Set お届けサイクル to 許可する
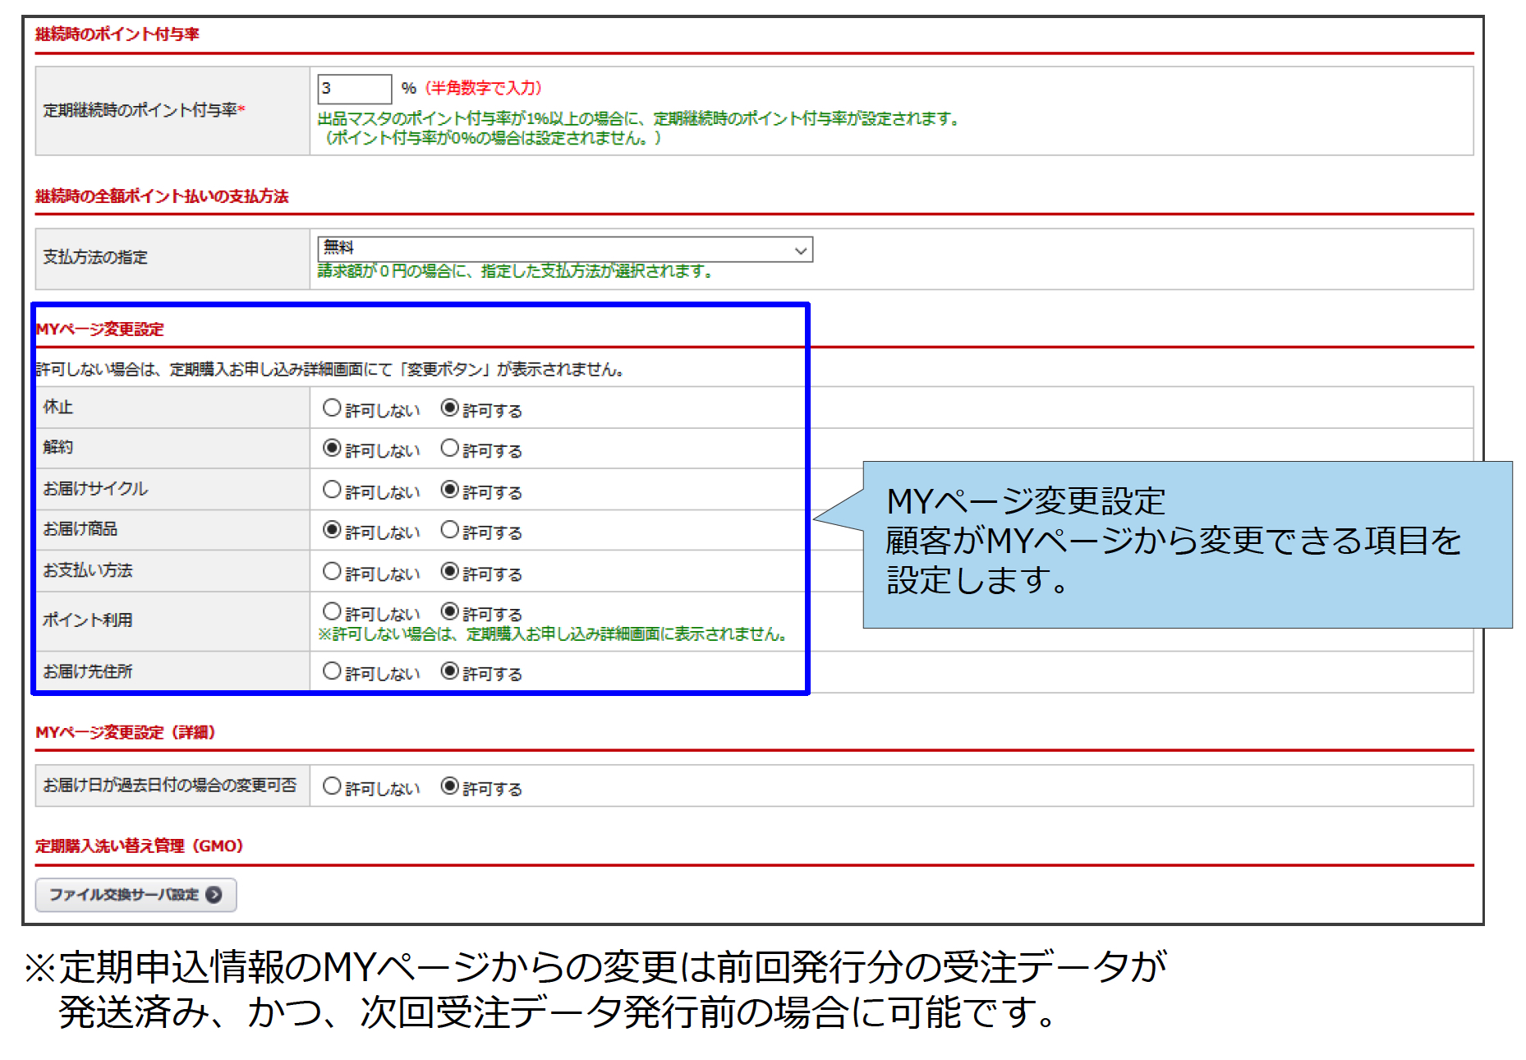The height and width of the screenshot is (1060, 1526). coord(449,490)
